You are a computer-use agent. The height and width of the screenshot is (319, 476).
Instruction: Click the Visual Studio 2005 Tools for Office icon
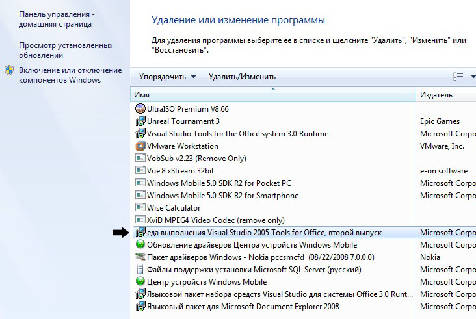click(140, 233)
